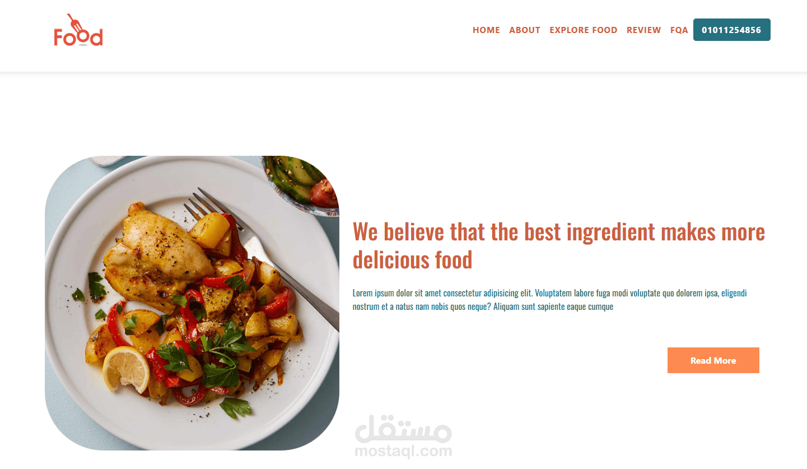This screenshot has height=469, width=807.
Task: Click the fork resting on the plate
Action: pyautogui.click(x=262, y=256)
